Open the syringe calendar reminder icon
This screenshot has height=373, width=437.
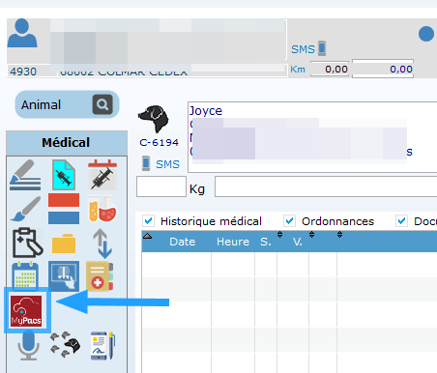point(102,174)
